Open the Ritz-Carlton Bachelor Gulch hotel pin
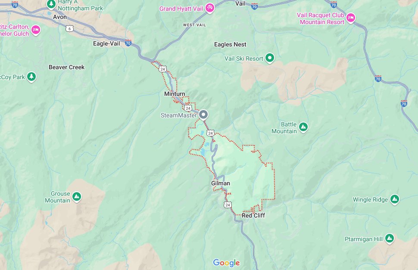The image size is (418, 270). click(x=36, y=30)
